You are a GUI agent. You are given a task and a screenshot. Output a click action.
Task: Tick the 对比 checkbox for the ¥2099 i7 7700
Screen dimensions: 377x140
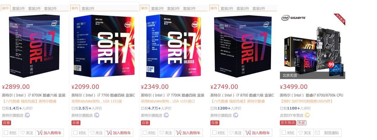[75, 133]
